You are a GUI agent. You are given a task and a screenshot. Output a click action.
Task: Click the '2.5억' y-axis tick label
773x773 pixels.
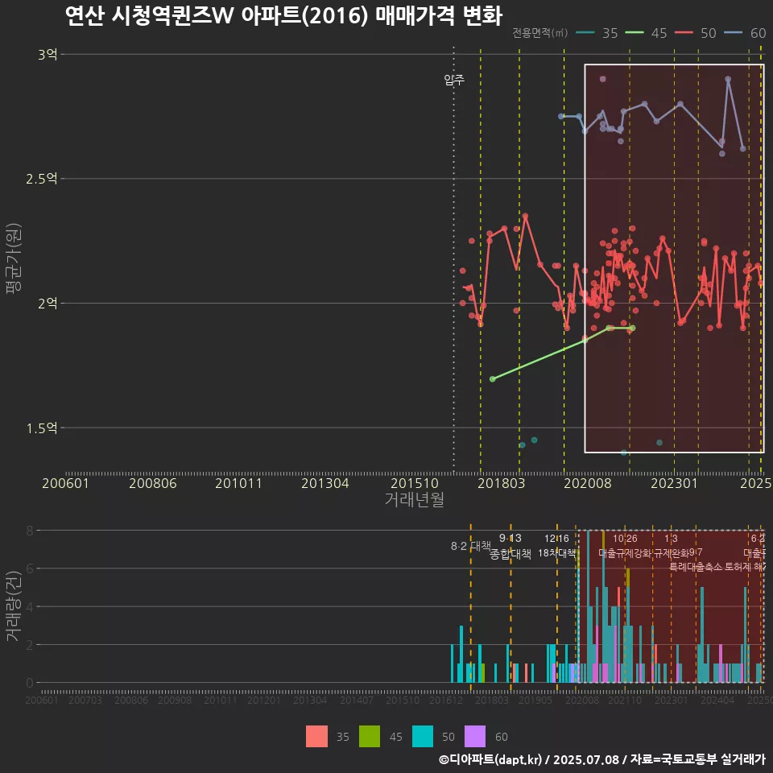click(x=42, y=179)
